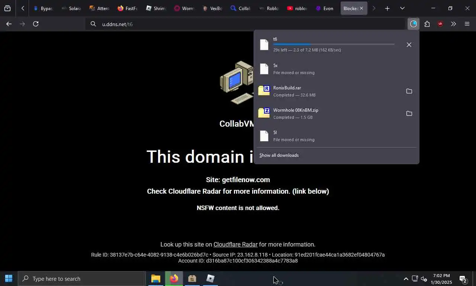Go back to the previous page

pyautogui.click(x=9, y=24)
